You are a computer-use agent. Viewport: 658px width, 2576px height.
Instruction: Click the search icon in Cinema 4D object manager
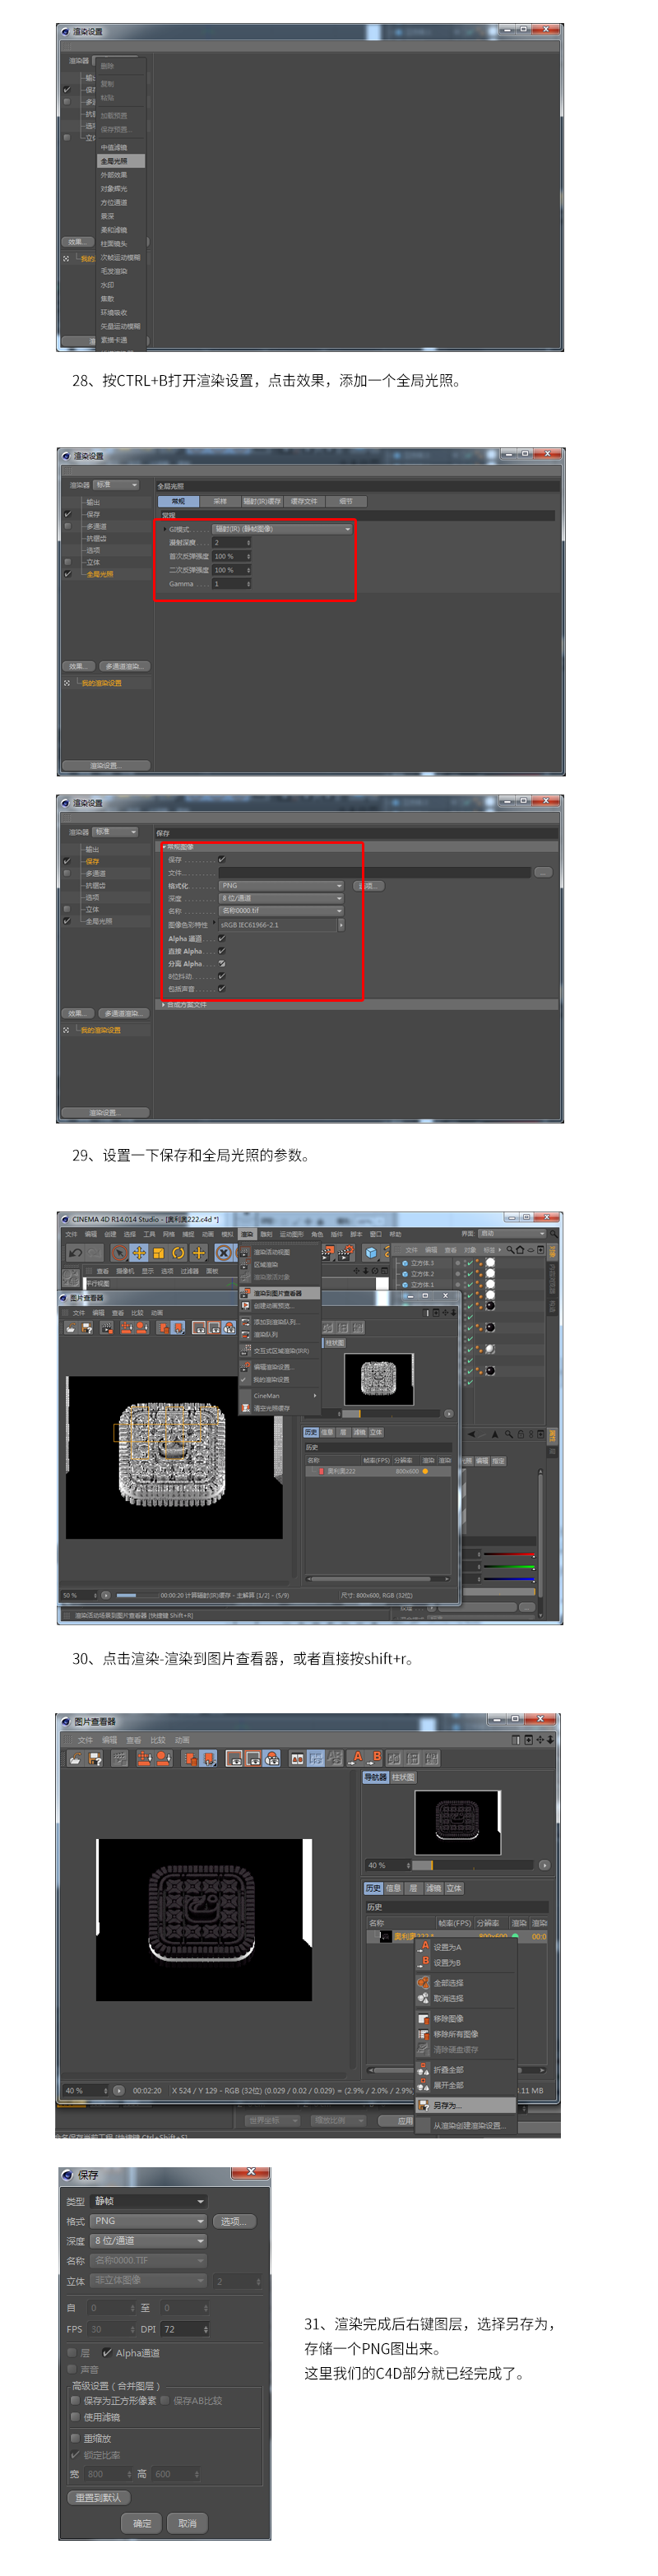(509, 1249)
